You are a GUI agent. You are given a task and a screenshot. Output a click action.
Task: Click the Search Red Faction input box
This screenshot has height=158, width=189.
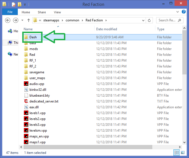pos(168,20)
